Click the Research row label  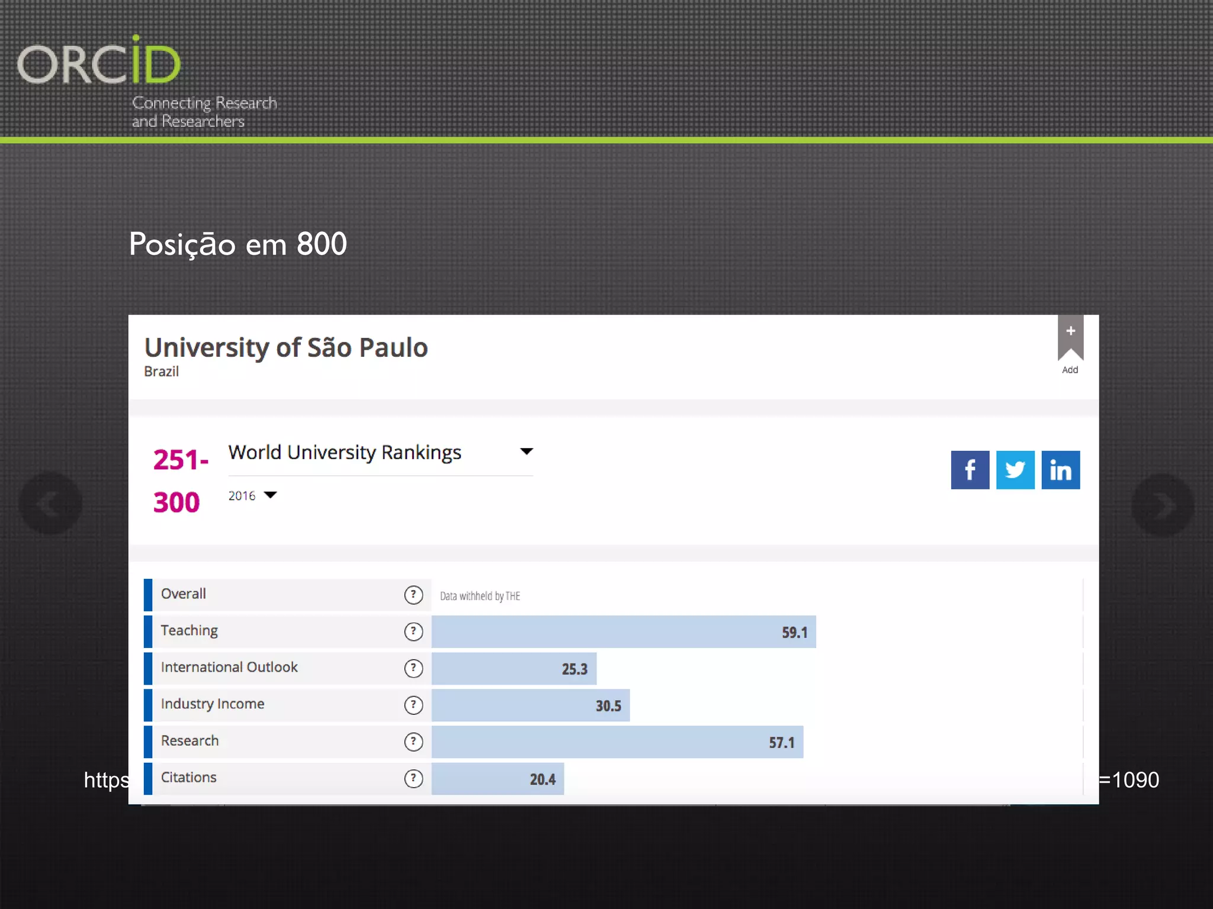point(190,740)
